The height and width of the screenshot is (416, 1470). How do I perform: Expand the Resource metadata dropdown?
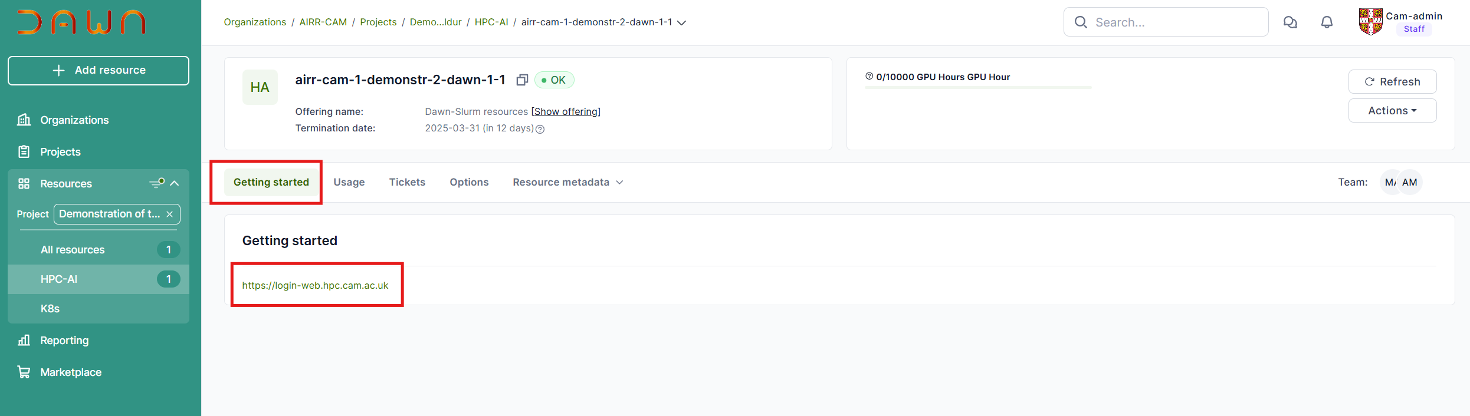[x=567, y=183]
